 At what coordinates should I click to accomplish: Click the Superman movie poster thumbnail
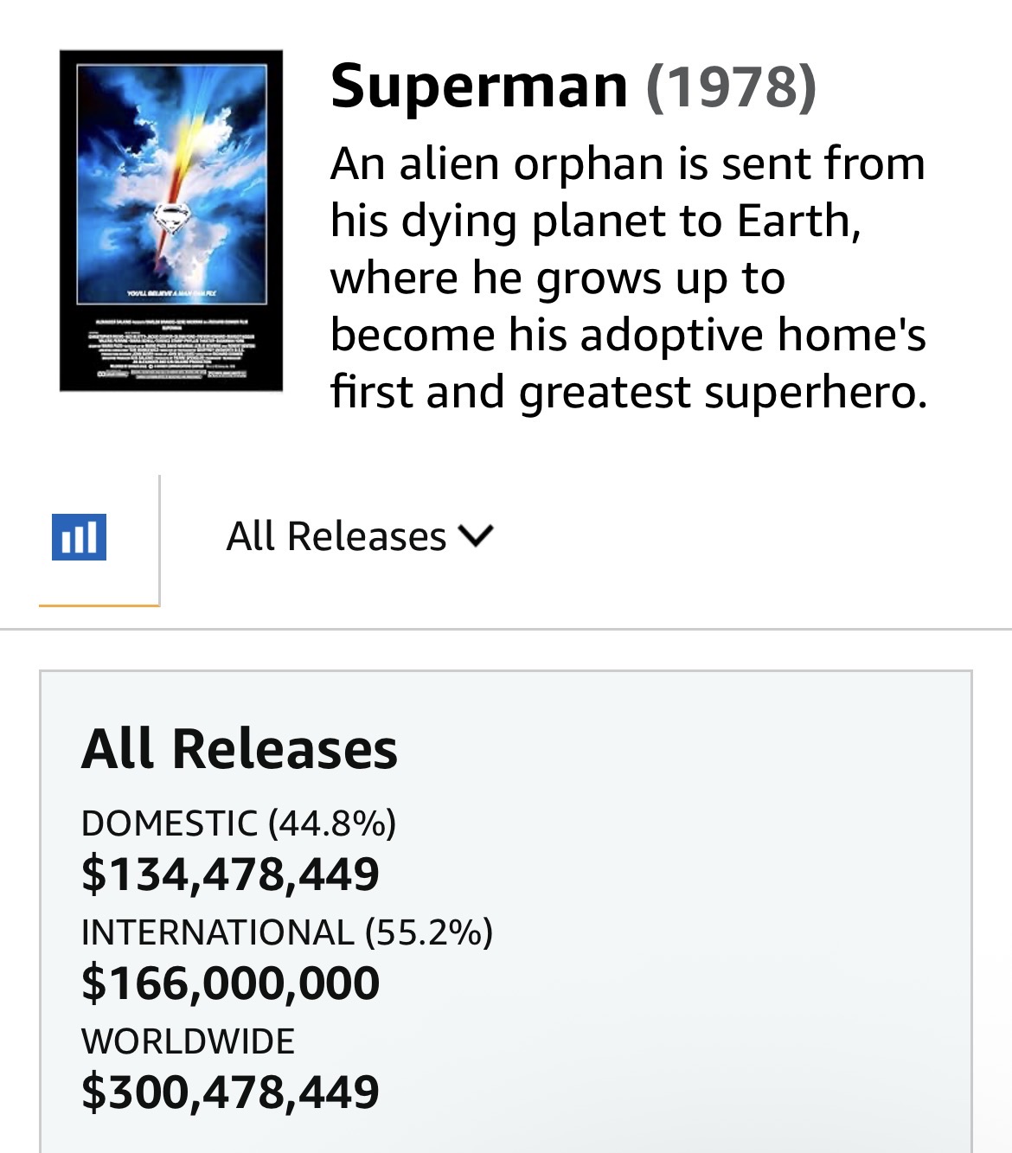coord(171,221)
